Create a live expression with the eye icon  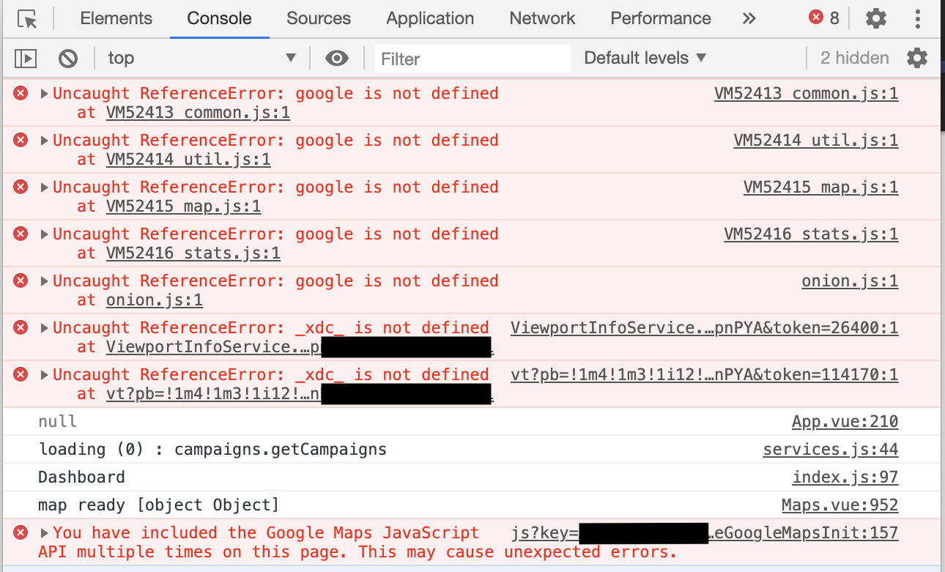click(337, 58)
